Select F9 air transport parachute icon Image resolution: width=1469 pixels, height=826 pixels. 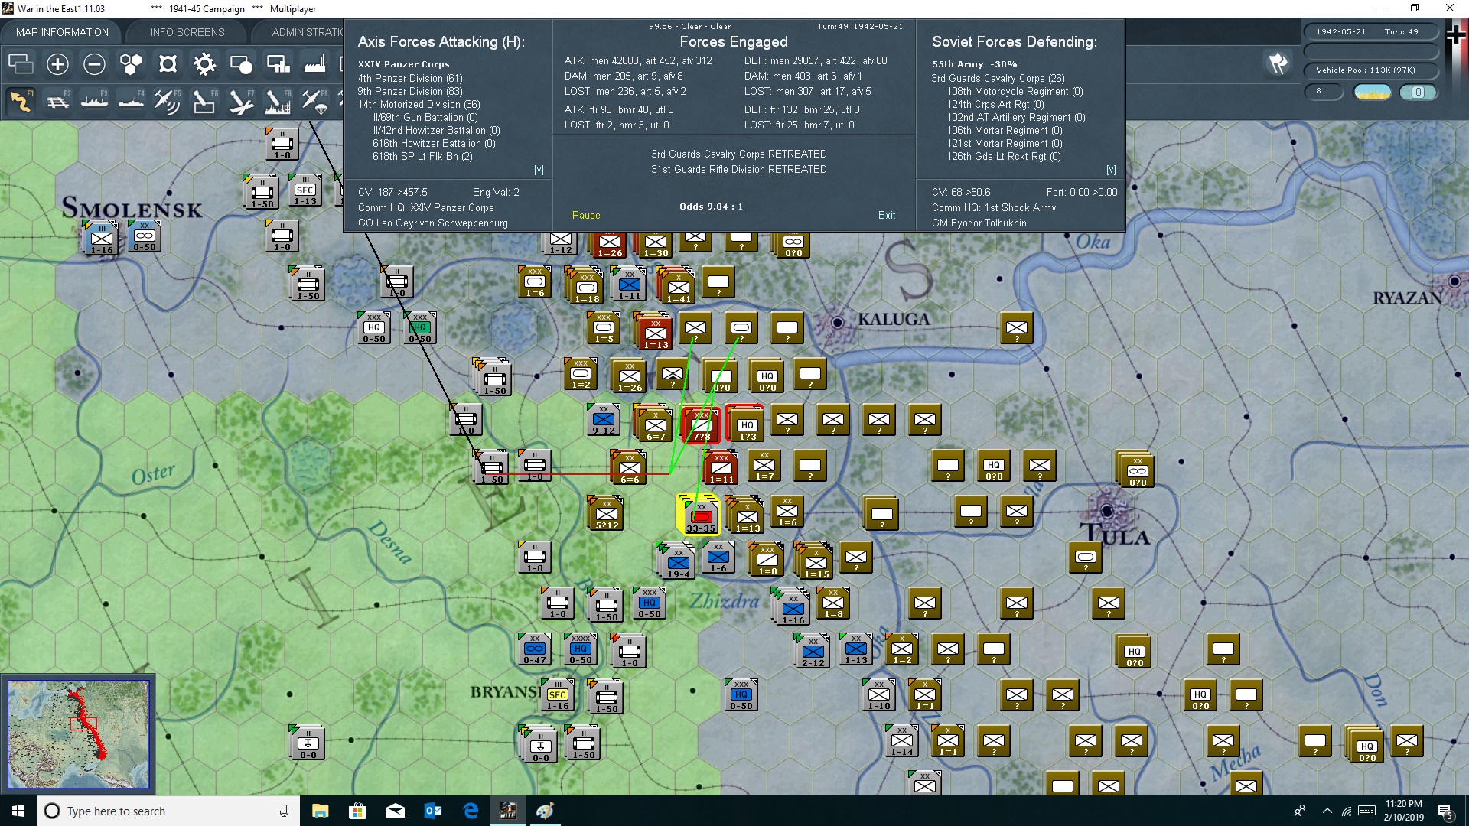click(314, 102)
